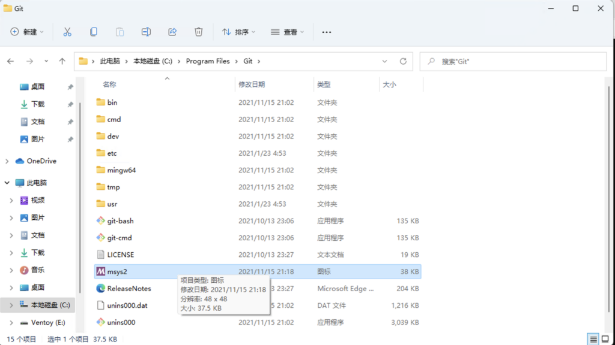Viewport: 615px width, 345px height.
Task: Maximize the Git explorer window
Action: (575, 8)
